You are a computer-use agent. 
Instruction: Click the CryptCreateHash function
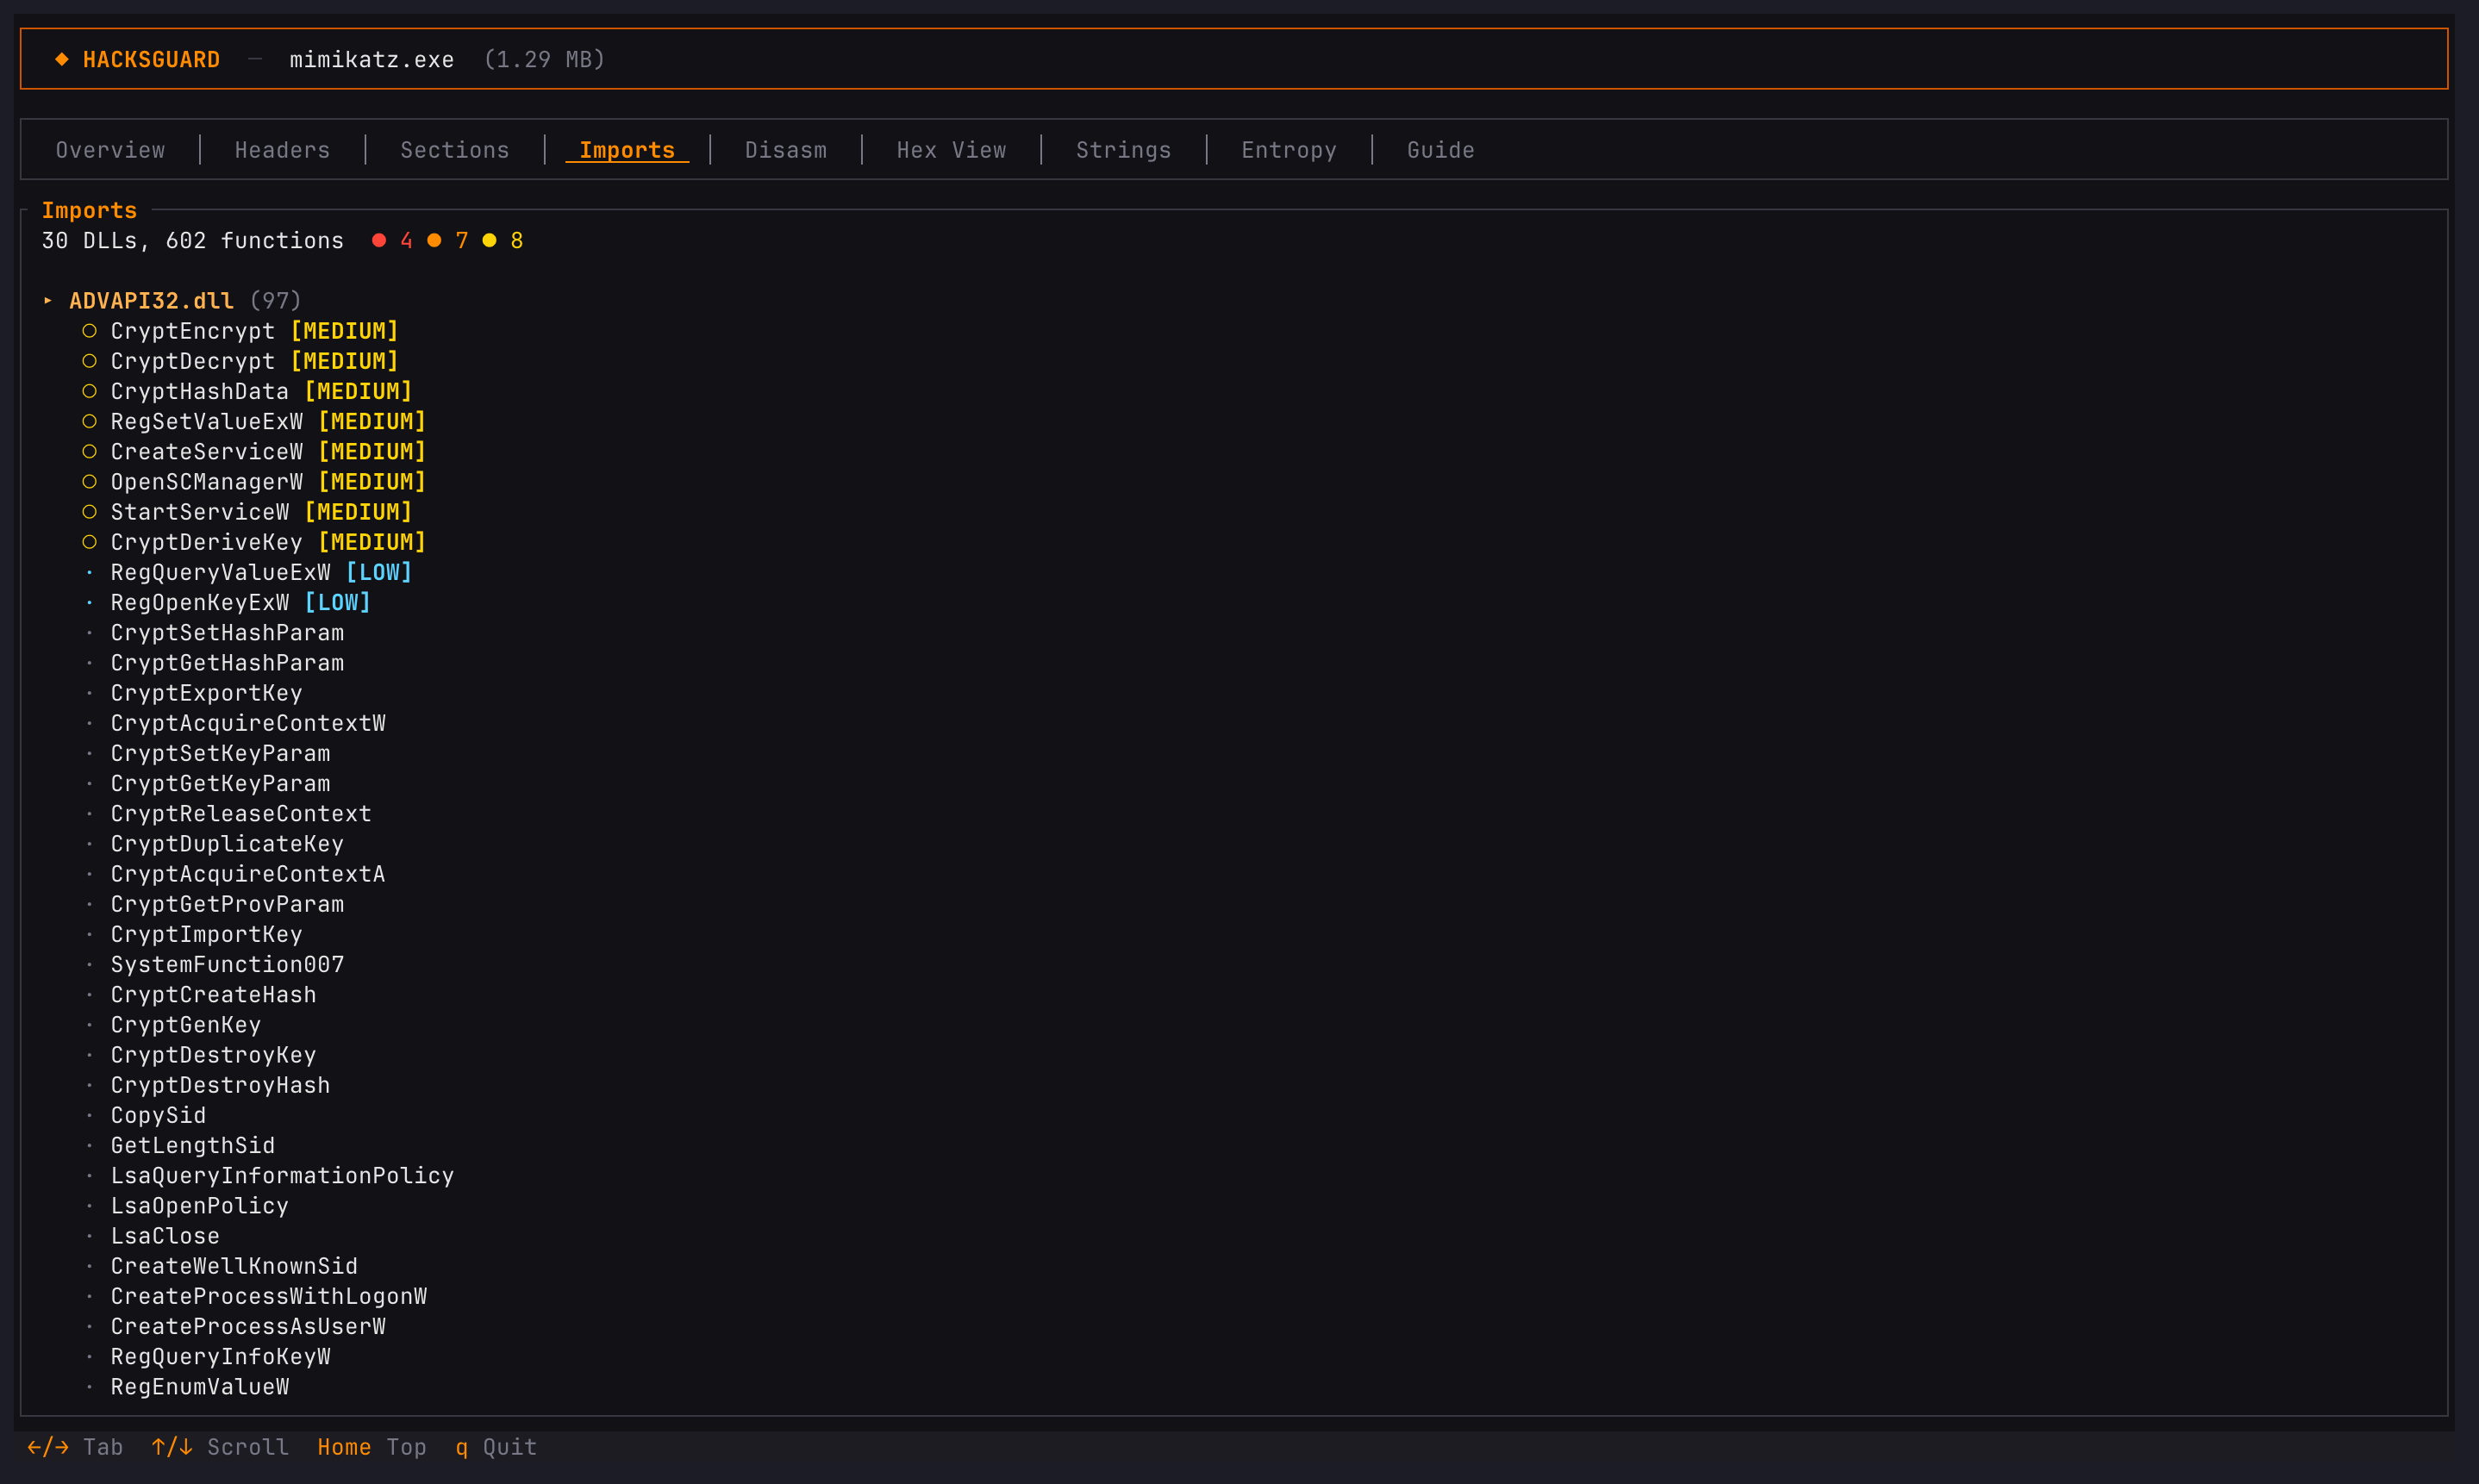click(x=213, y=995)
